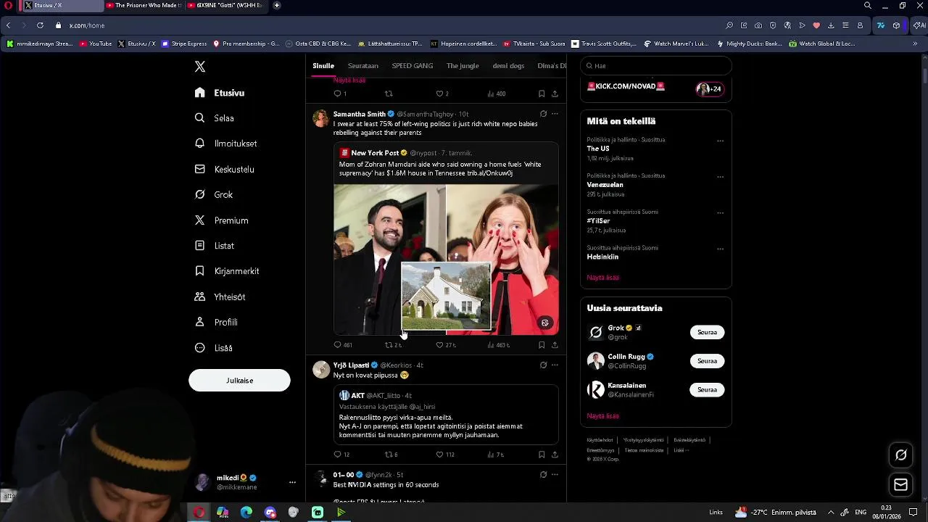This screenshot has height=522, width=928.
Task: Open Selaa search page
Action: coord(215,118)
